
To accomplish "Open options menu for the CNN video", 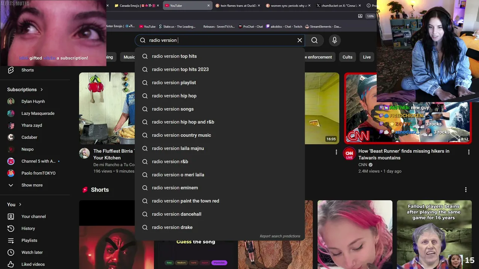I will click(469, 152).
